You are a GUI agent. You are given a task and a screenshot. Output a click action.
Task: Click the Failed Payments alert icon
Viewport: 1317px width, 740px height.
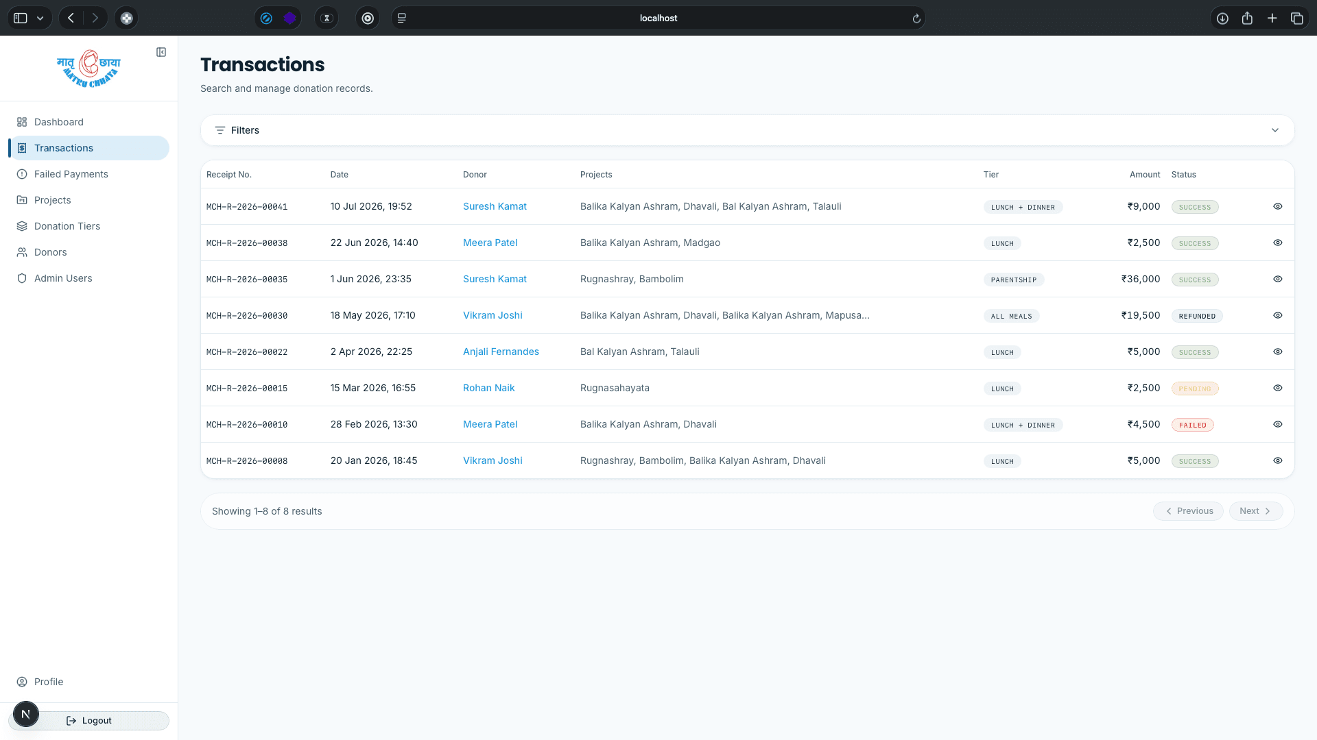click(22, 174)
